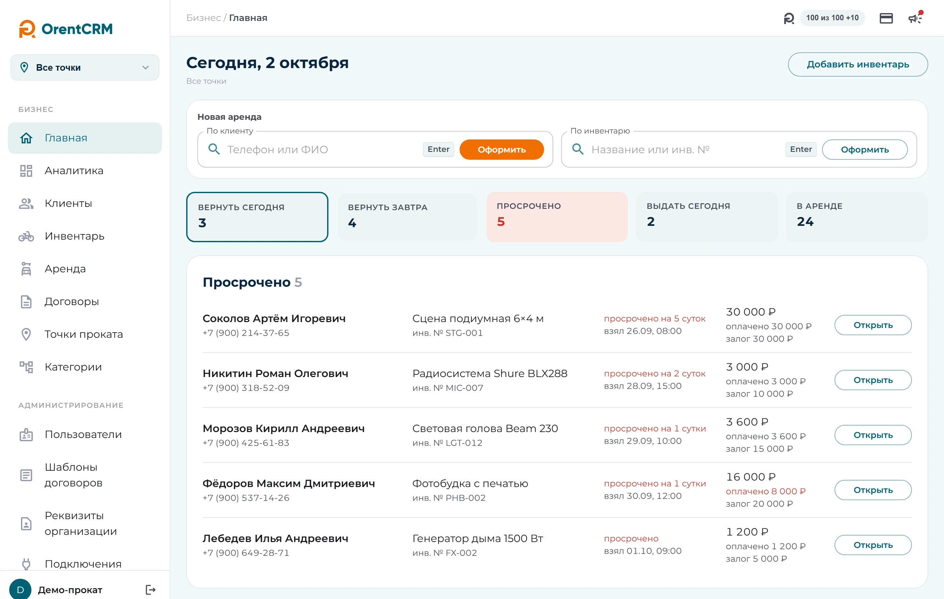The height and width of the screenshot is (599, 944).
Task: Expand the Все точки location dropdown
Action: coord(85,67)
